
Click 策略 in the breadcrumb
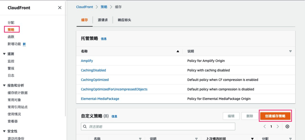pyautogui.click(x=104, y=7)
